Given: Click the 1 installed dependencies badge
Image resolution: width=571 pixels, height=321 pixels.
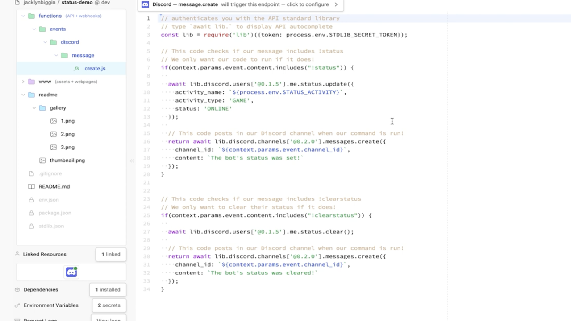Looking at the screenshot, I should 108,289.
